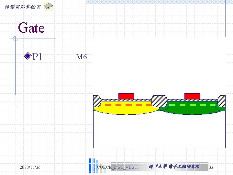Click the left hatched field oxide block
Screen dimensions: 233x175
97,101
